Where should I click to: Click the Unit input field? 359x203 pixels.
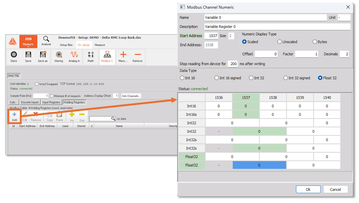[344, 17]
